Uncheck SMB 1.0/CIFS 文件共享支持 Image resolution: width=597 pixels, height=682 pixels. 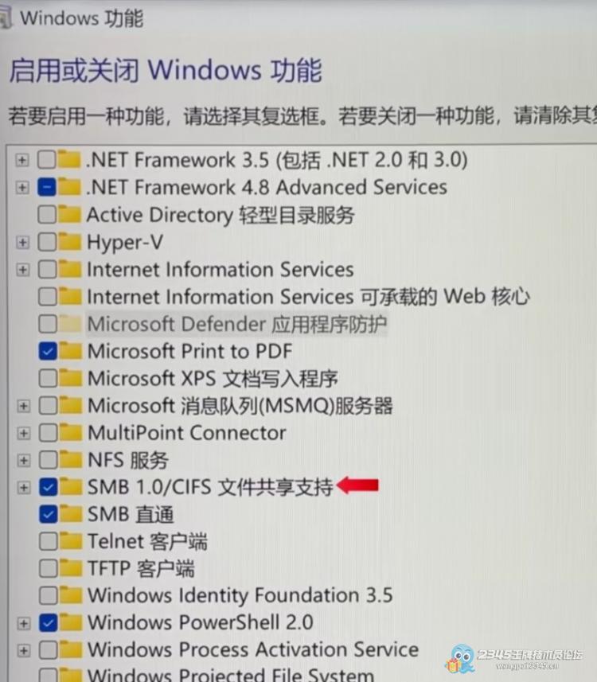[x=48, y=487]
